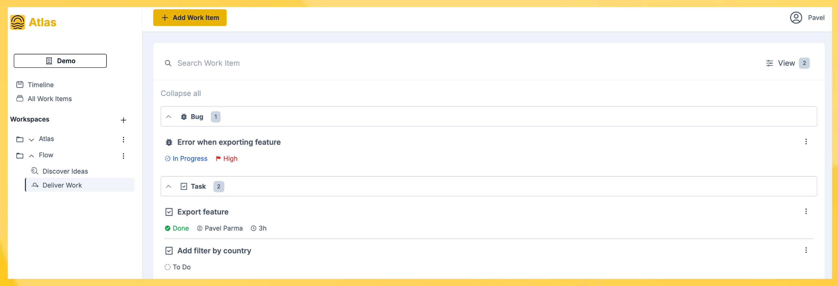Click Done status on Export feature
838x286 pixels.
coord(177,228)
